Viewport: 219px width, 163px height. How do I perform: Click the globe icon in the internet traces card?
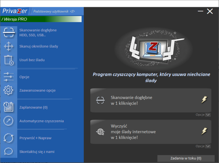[x=100, y=132]
